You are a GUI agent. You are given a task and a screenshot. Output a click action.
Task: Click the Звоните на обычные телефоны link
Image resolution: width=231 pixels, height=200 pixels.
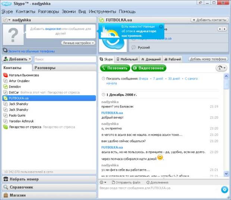pos(31,51)
